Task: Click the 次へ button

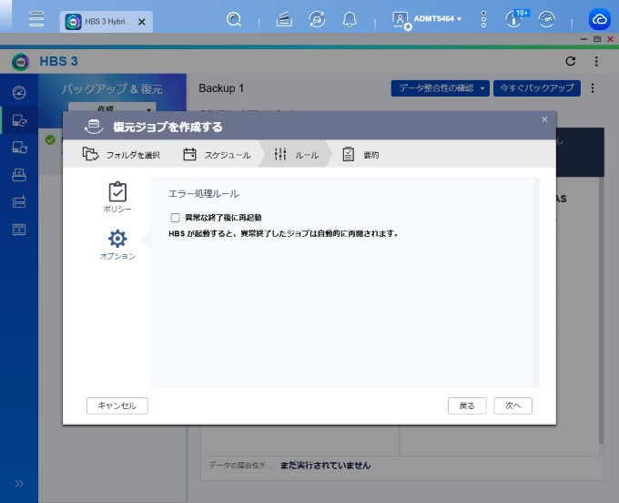Action: tap(512, 405)
